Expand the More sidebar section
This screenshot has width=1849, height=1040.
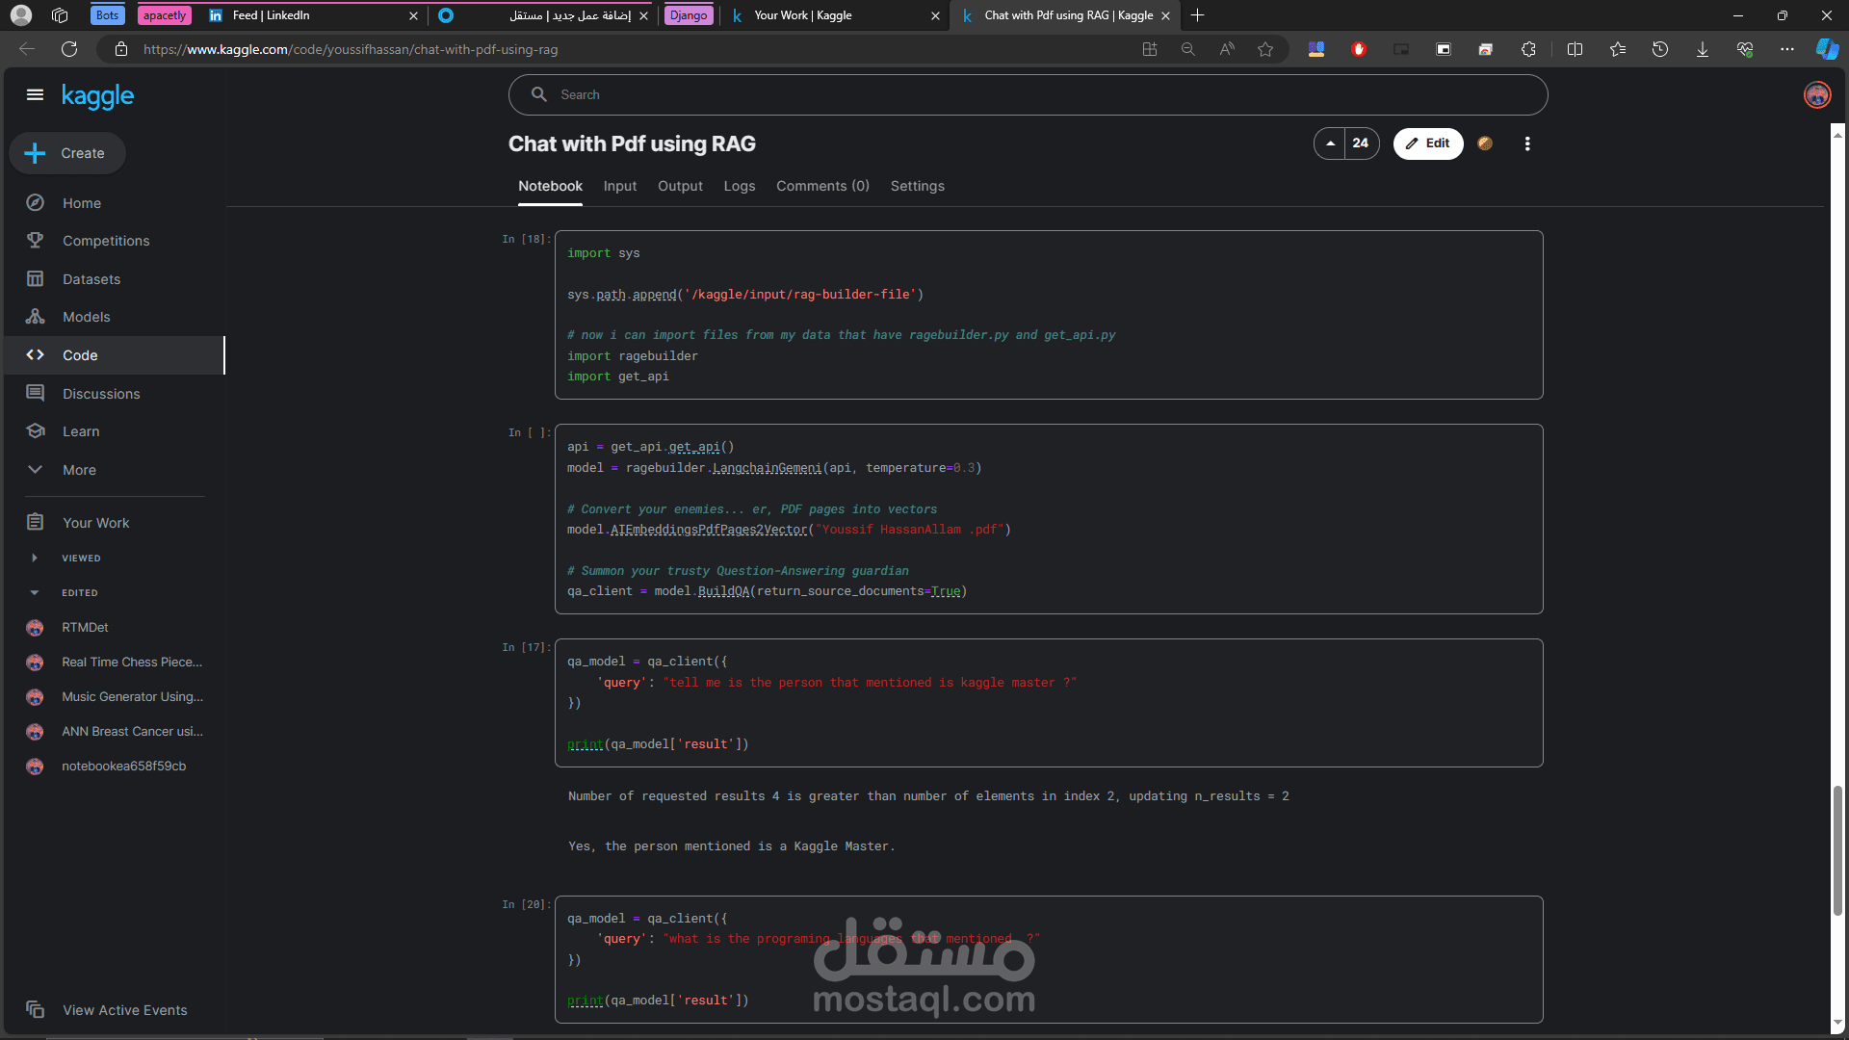tap(79, 470)
